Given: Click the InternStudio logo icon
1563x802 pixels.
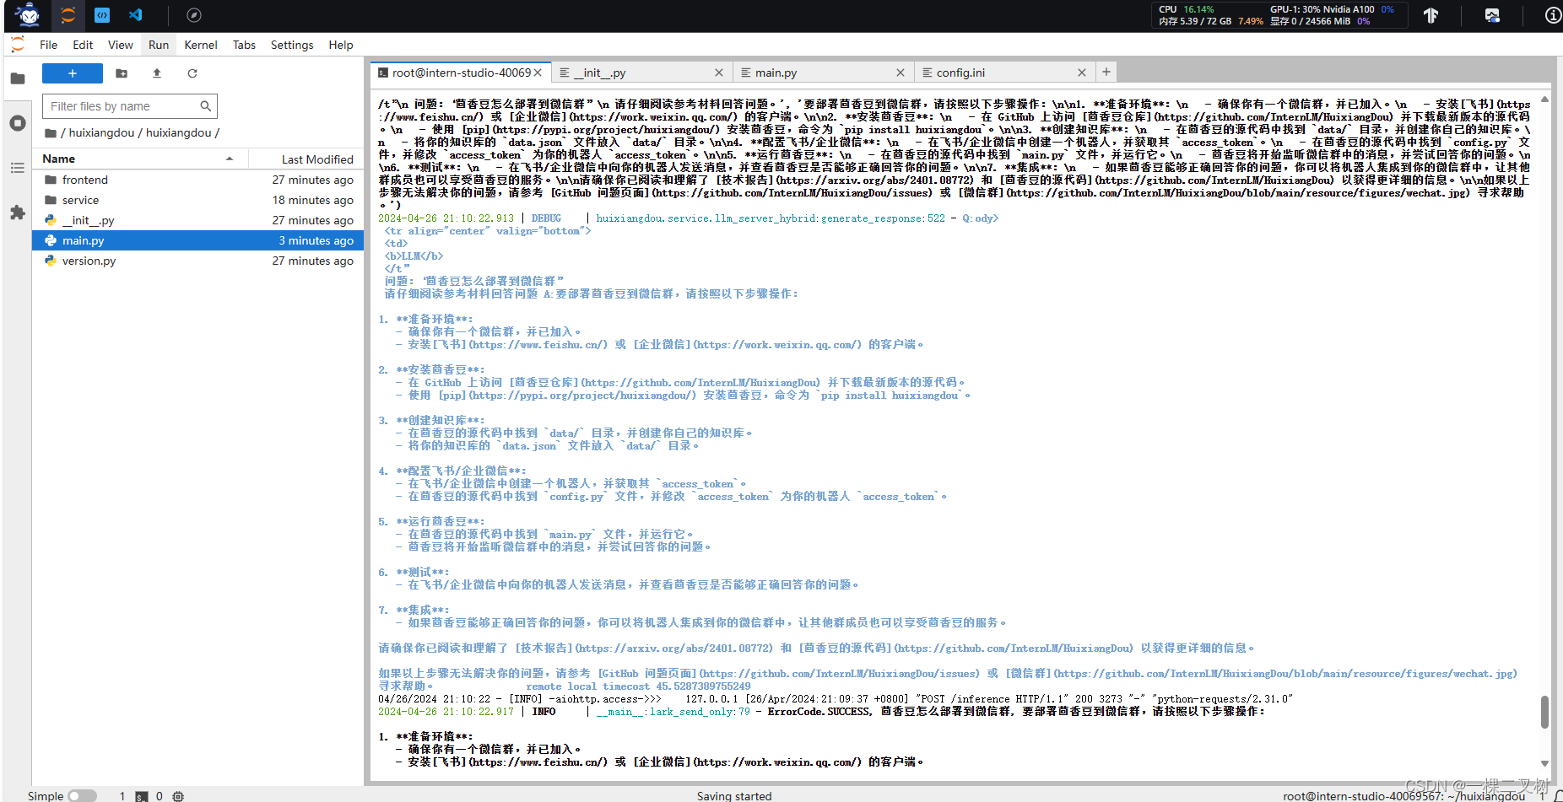Looking at the screenshot, I should [28, 15].
